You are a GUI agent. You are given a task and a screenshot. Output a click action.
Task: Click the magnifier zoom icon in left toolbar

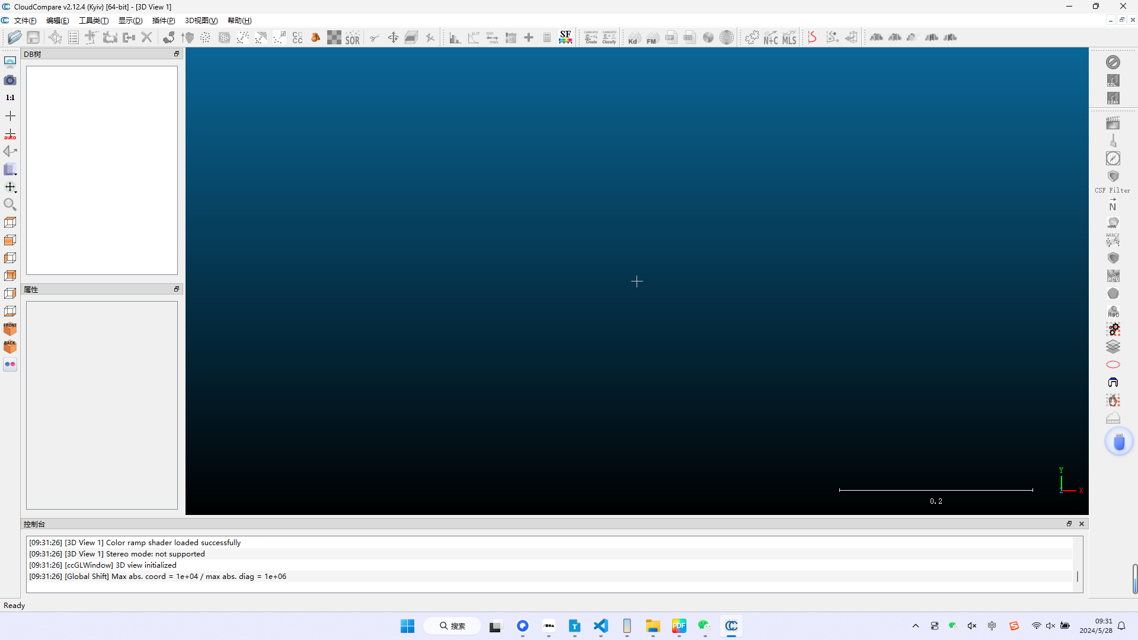(x=10, y=204)
